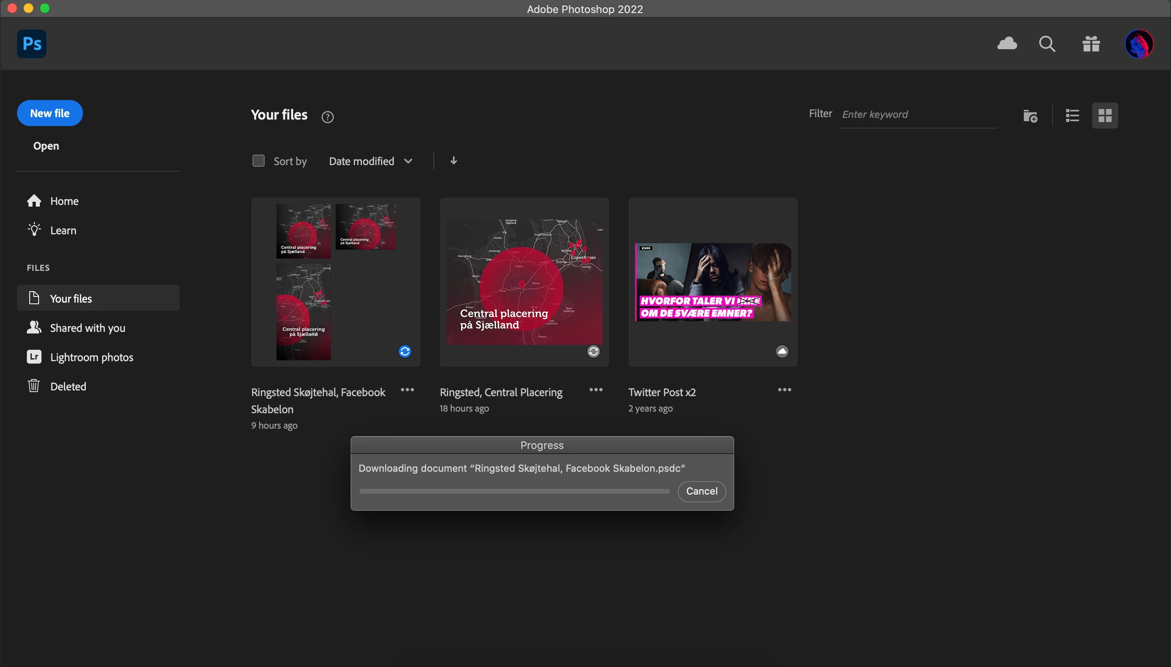Toggle the sort direction arrow
The image size is (1171, 667).
[x=453, y=161]
